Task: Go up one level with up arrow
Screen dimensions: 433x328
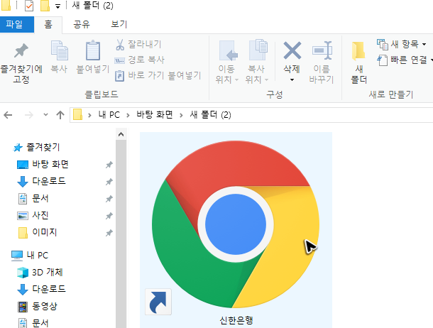Action: (60, 115)
